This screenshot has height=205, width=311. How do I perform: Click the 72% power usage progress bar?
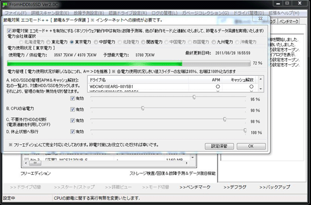(x=129, y=63)
